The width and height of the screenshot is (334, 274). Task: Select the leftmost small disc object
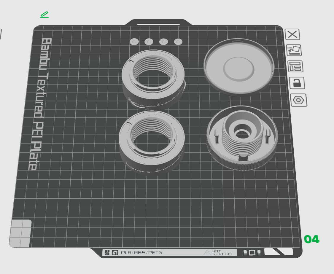click(134, 42)
